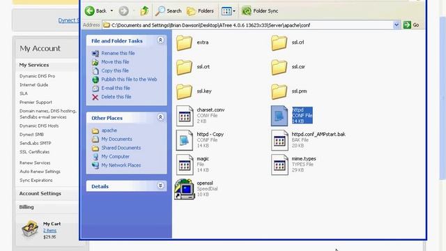
Task: Open My Documents in Other Places
Action: tap(116, 139)
